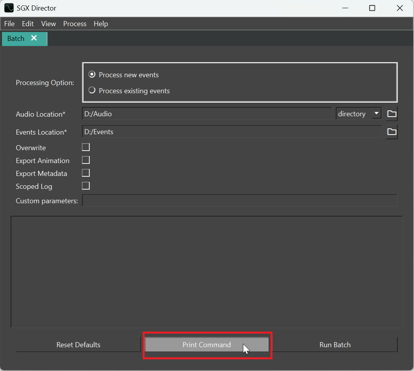Click into the Audio Location field
This screenshot has width=414, height=371.
[207, 114]
